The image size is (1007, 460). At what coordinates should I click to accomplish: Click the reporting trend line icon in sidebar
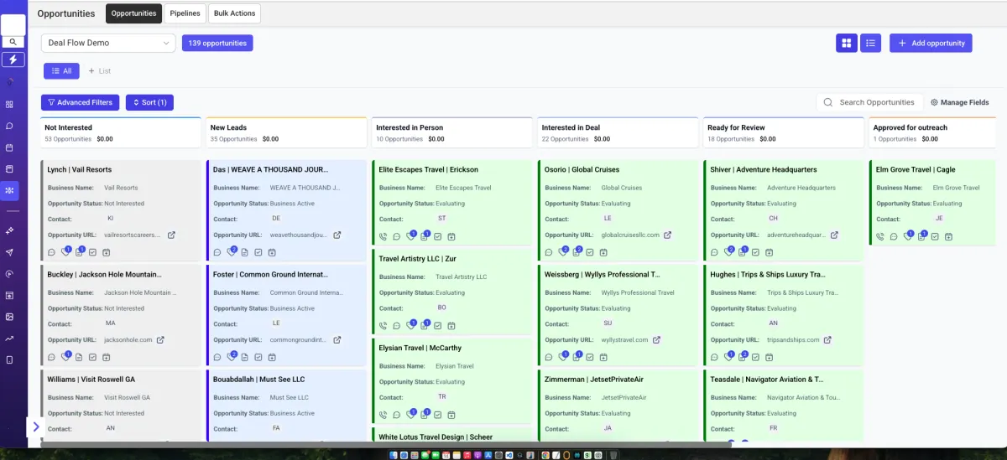coord(10,339)
